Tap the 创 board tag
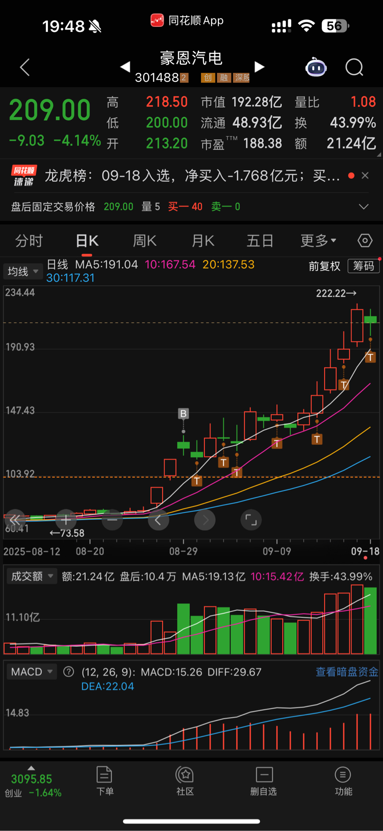Image resolution: width=383 pixels, height=831 pixels. point(208,77)
